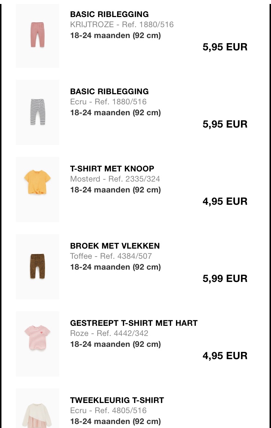
Task: Open the pink rib legging product image
Action: click(38, 36)
